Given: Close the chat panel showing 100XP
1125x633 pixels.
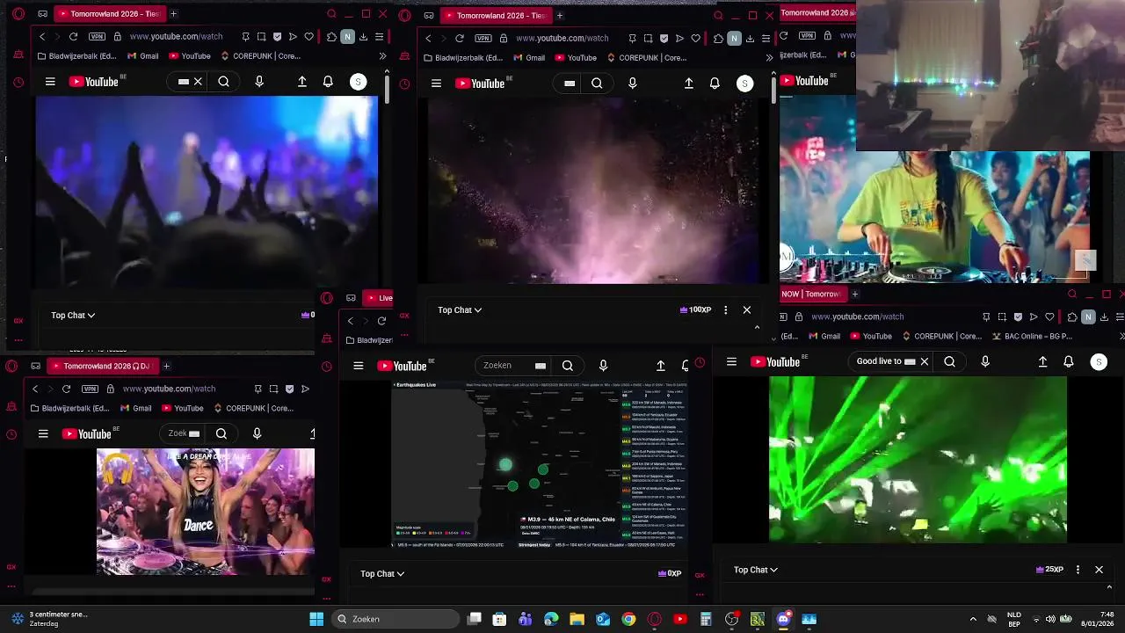Looking at the screenshot, I should (747, 309).
